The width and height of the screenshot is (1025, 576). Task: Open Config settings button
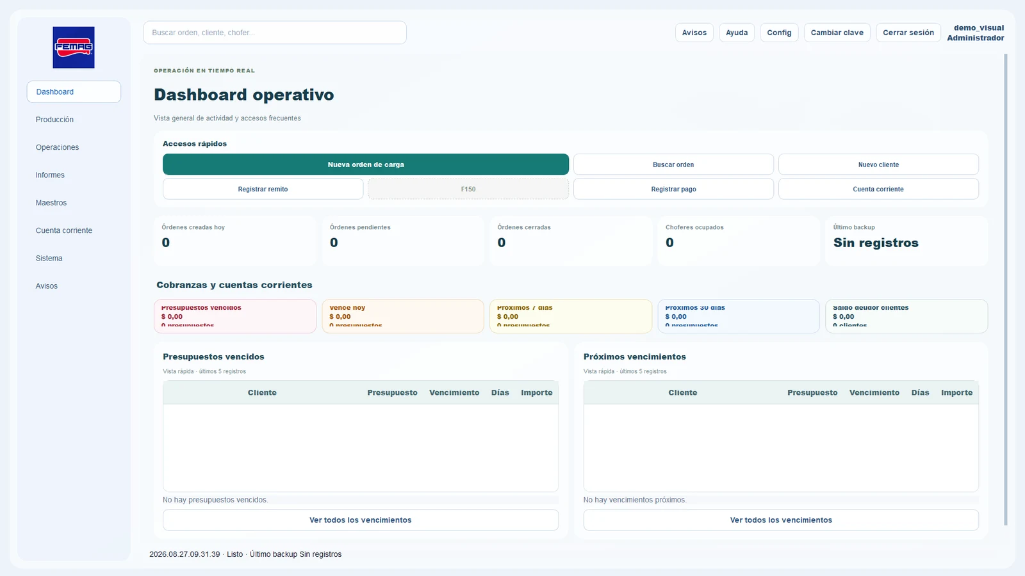(x=779, y=33)
